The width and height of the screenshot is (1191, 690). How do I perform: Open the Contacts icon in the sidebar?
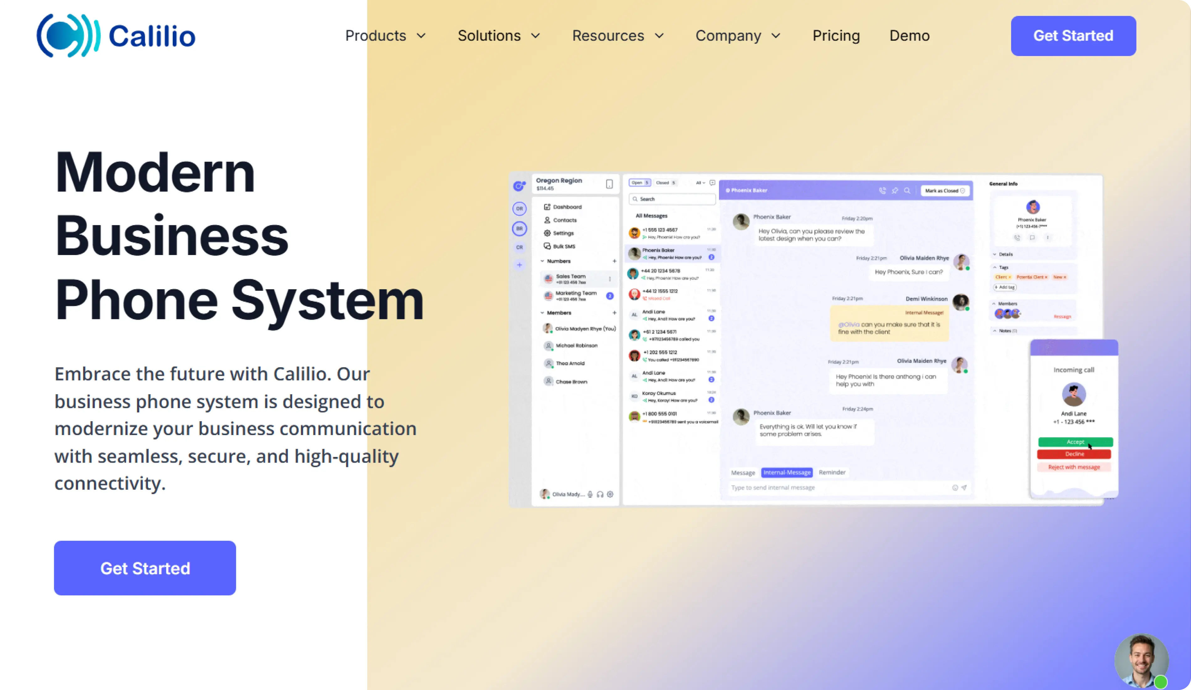click(547, 220)
